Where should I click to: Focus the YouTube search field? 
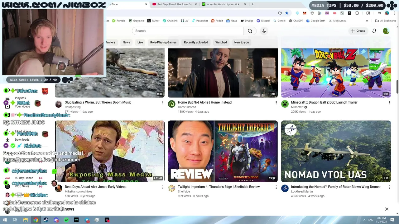[x=188, y=31]
